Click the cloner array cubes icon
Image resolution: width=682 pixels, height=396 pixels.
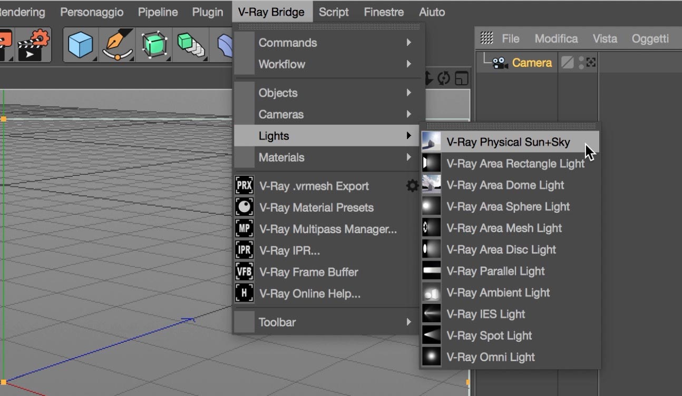(190, 45)
